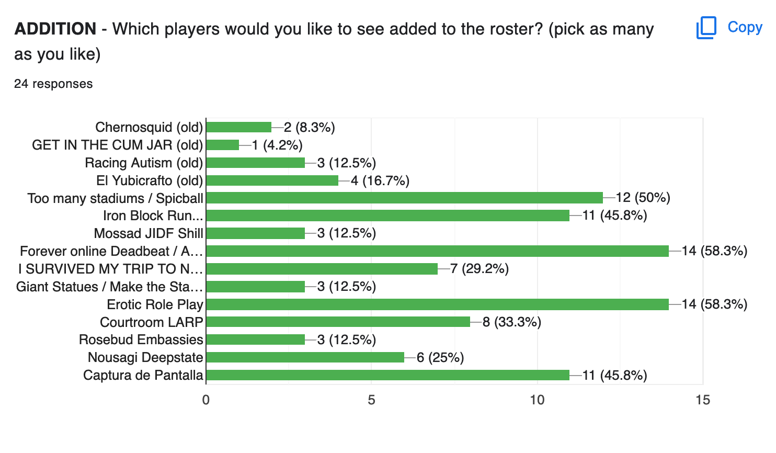776x453 pixels.
Task: Click the El Yubicrafto (old) bar
Action: tap(272, 180)
